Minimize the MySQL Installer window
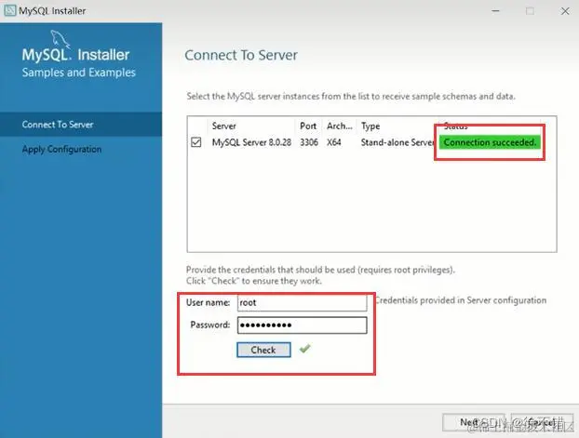 pos(495,11)
